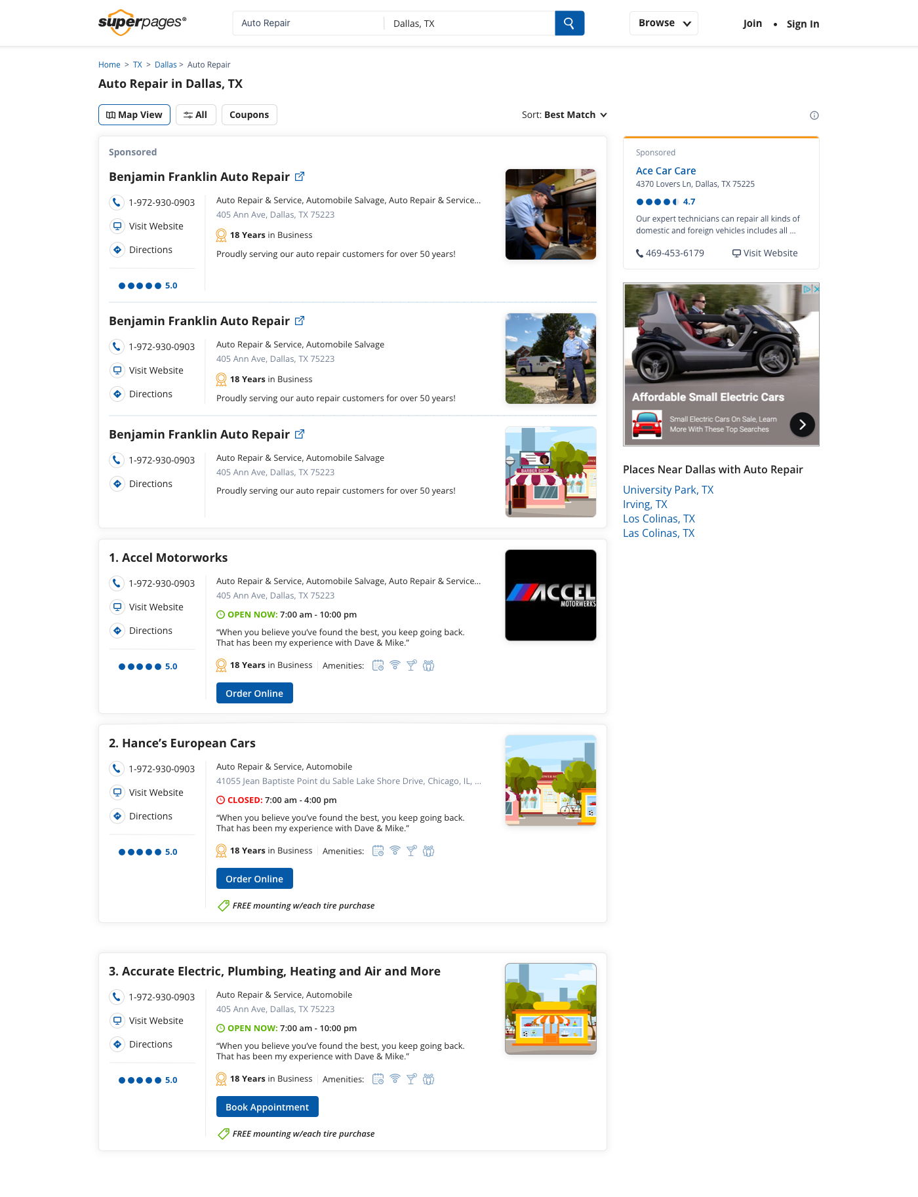Click address 4370 Lovers Ln, Dallas, TX 75225
918x1197 pixels.
click(695, 184)
